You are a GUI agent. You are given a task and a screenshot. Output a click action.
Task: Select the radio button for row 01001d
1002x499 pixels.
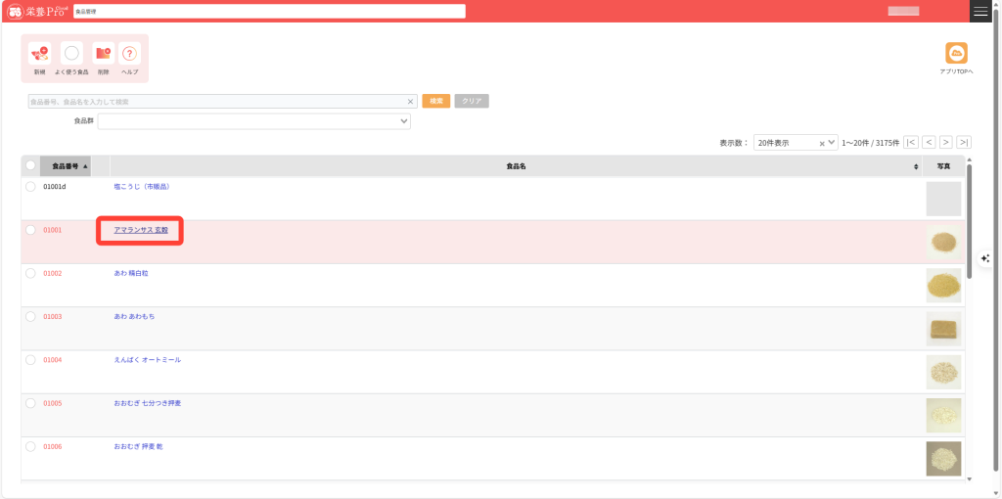click(x=30, y=186)
